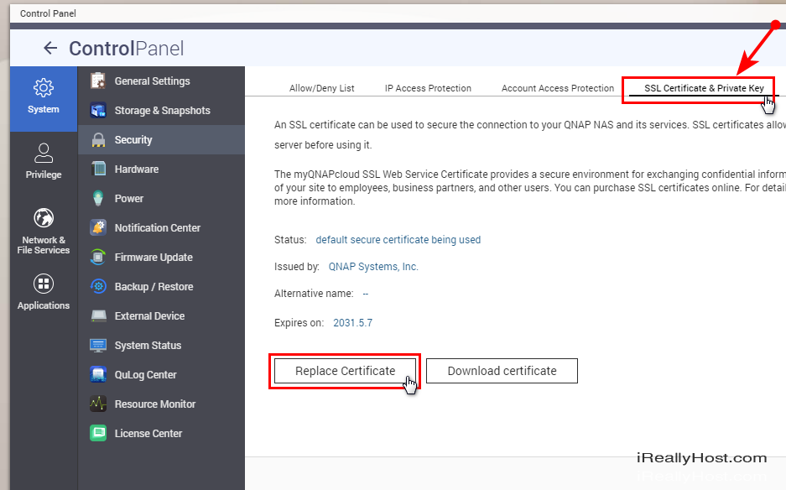Select the Security menu entry label

133,140
